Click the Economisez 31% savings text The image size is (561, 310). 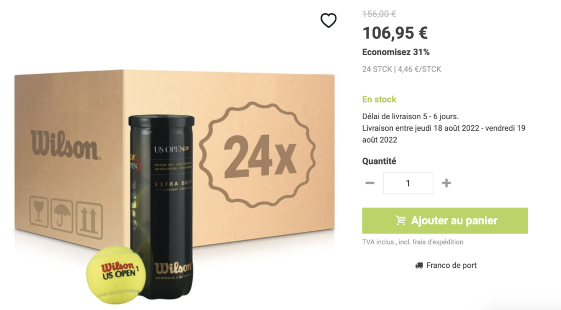tap(396, 52)
